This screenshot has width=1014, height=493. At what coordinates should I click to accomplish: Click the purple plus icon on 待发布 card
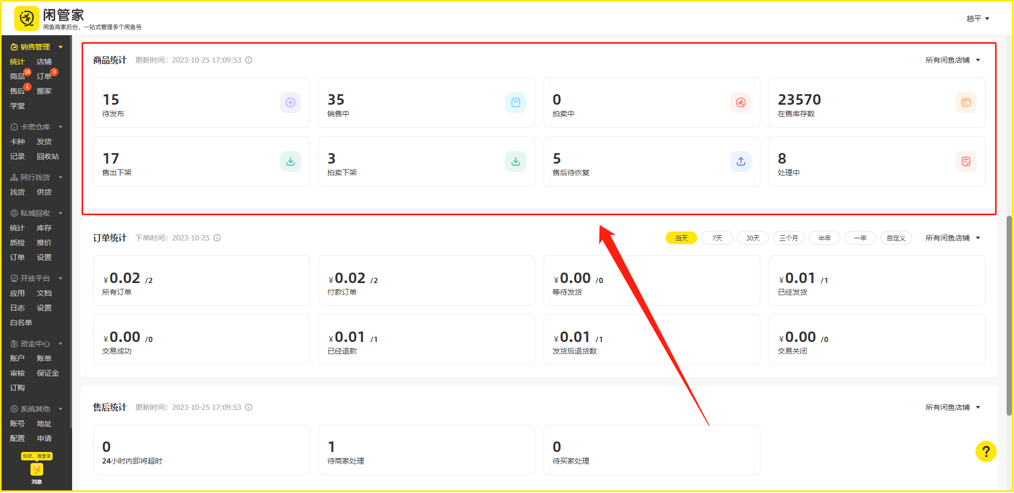coord(290,103)
